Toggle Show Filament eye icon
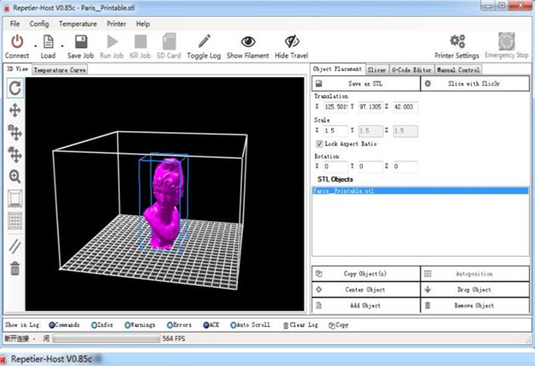 tap(247, 42)
